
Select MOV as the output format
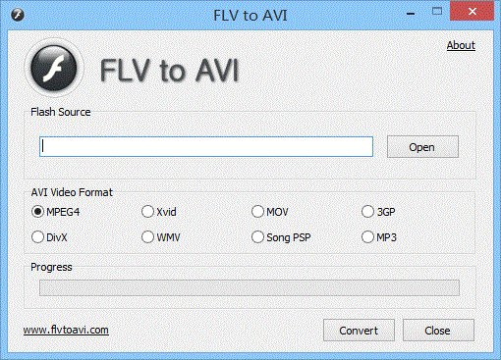click(x=270, y=212)
